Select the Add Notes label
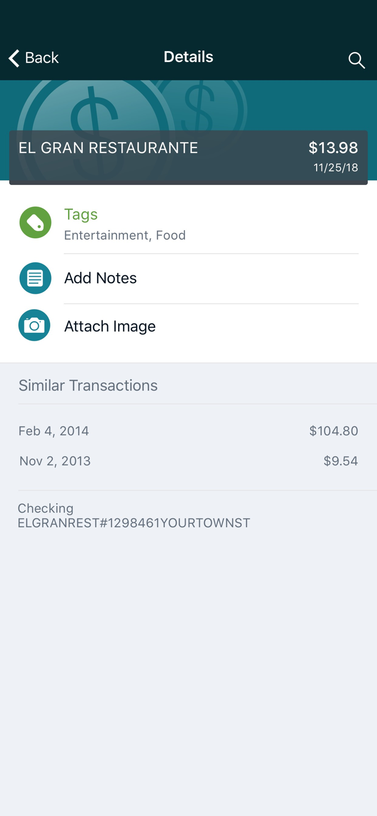This screenshot has width=377, height=816. [x=101, y=278]
